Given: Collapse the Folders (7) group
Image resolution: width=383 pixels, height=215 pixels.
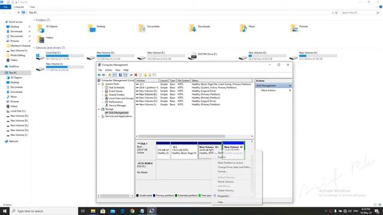Looking at the screenshot, I should pyautogui.click(x=34, y=20).
